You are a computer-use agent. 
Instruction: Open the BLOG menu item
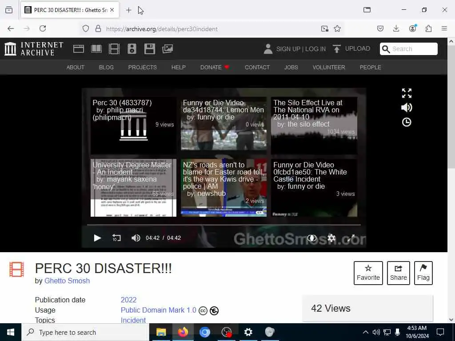(106, 67)
